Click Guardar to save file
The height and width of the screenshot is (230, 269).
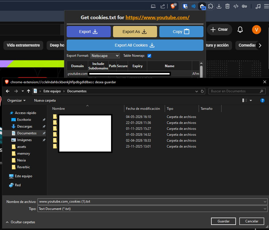tap(223, 221)
